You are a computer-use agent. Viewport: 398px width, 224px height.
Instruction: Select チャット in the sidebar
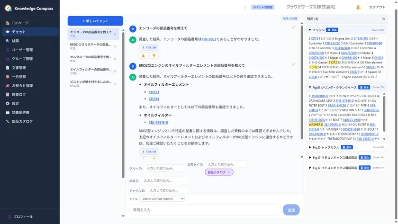30,32
